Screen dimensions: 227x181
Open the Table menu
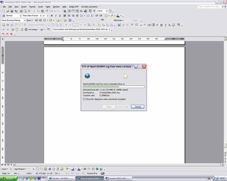(48, 7)
